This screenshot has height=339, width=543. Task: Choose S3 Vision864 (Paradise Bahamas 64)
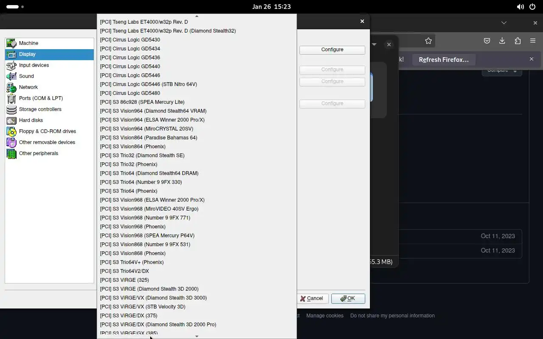coord(197,138)
